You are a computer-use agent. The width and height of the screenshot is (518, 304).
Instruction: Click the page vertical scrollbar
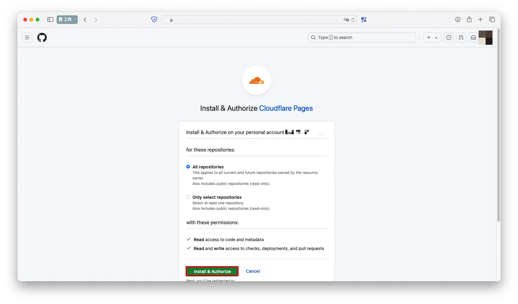click(x=499, y=125)
